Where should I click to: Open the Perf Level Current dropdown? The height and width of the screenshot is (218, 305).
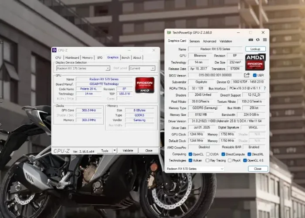coord(142,69)
